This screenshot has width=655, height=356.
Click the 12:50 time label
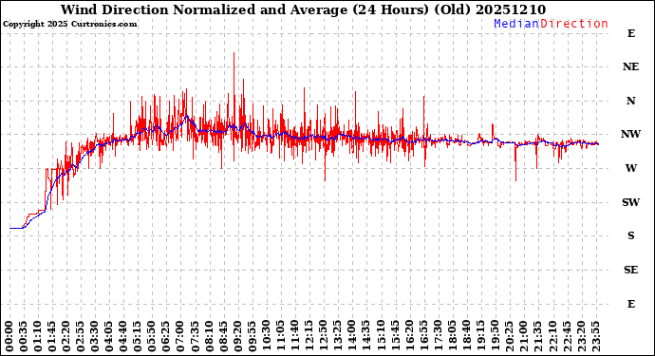[324, 336]
